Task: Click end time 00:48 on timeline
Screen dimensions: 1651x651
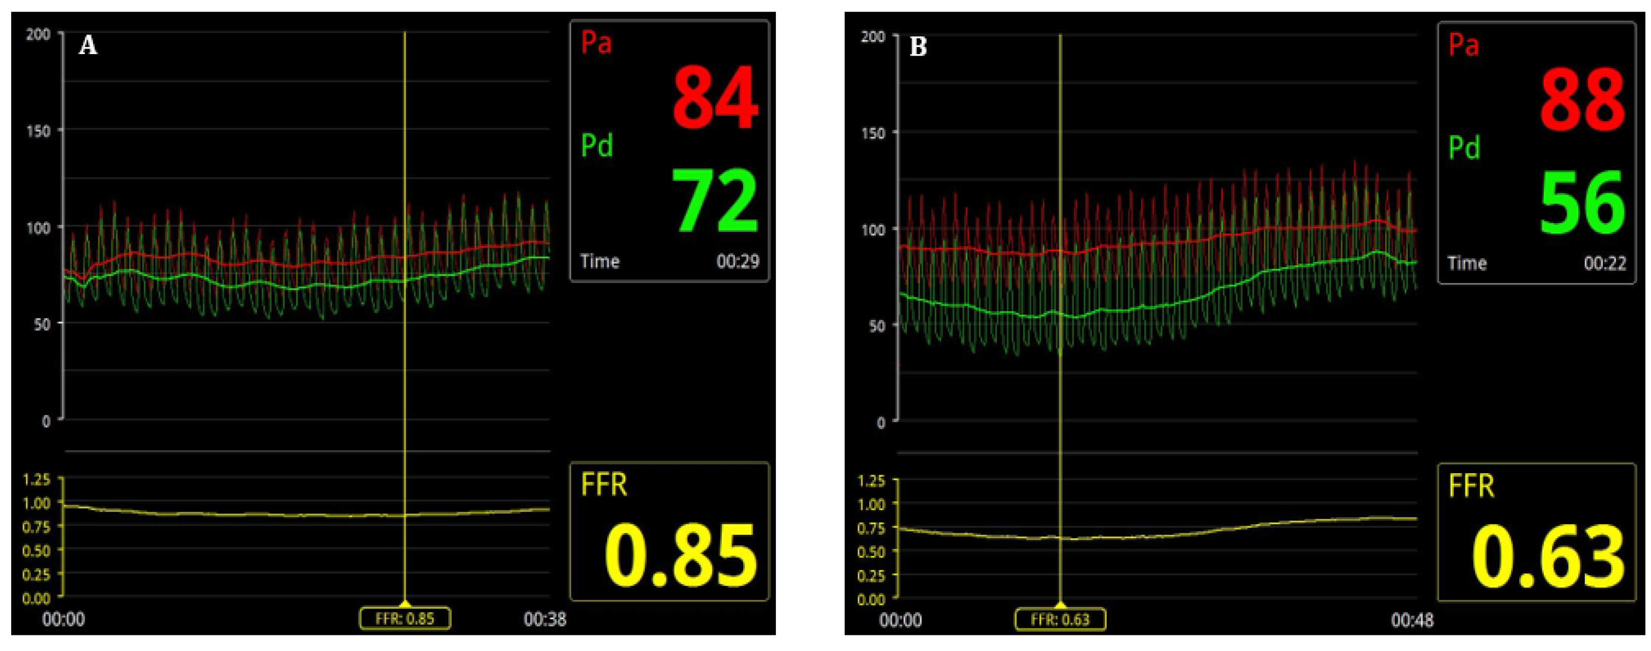Action: [x=1412, y=620]
